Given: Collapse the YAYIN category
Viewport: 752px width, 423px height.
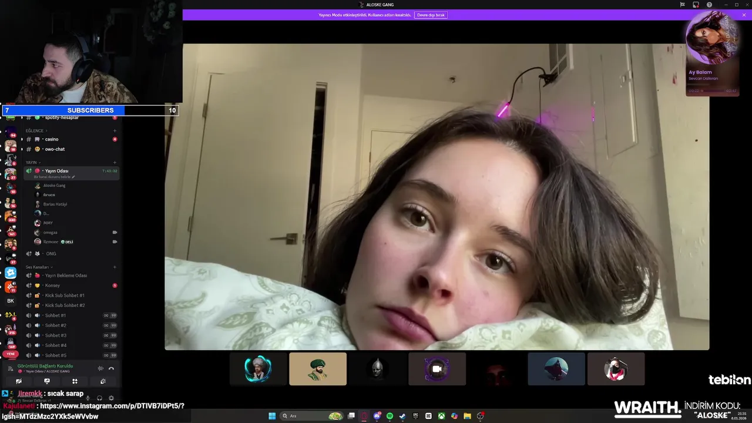Looking at the screenshot, I should coord(32,162).
